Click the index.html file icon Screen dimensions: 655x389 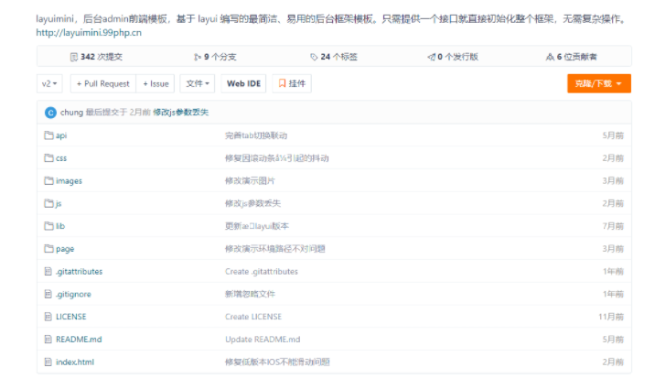pos(48,362)
